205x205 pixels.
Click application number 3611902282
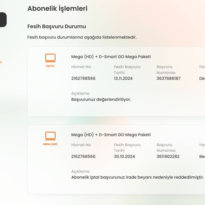[168, 156]
